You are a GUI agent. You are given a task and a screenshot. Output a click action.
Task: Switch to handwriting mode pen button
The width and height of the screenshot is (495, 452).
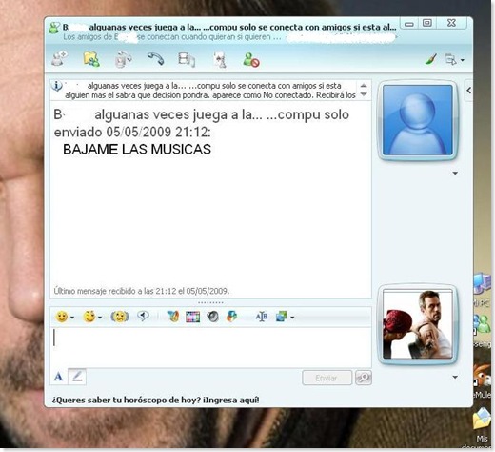77,377
